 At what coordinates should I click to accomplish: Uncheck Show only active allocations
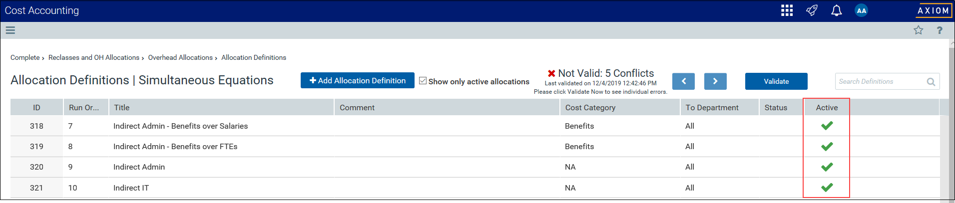(x=423, y=81)
